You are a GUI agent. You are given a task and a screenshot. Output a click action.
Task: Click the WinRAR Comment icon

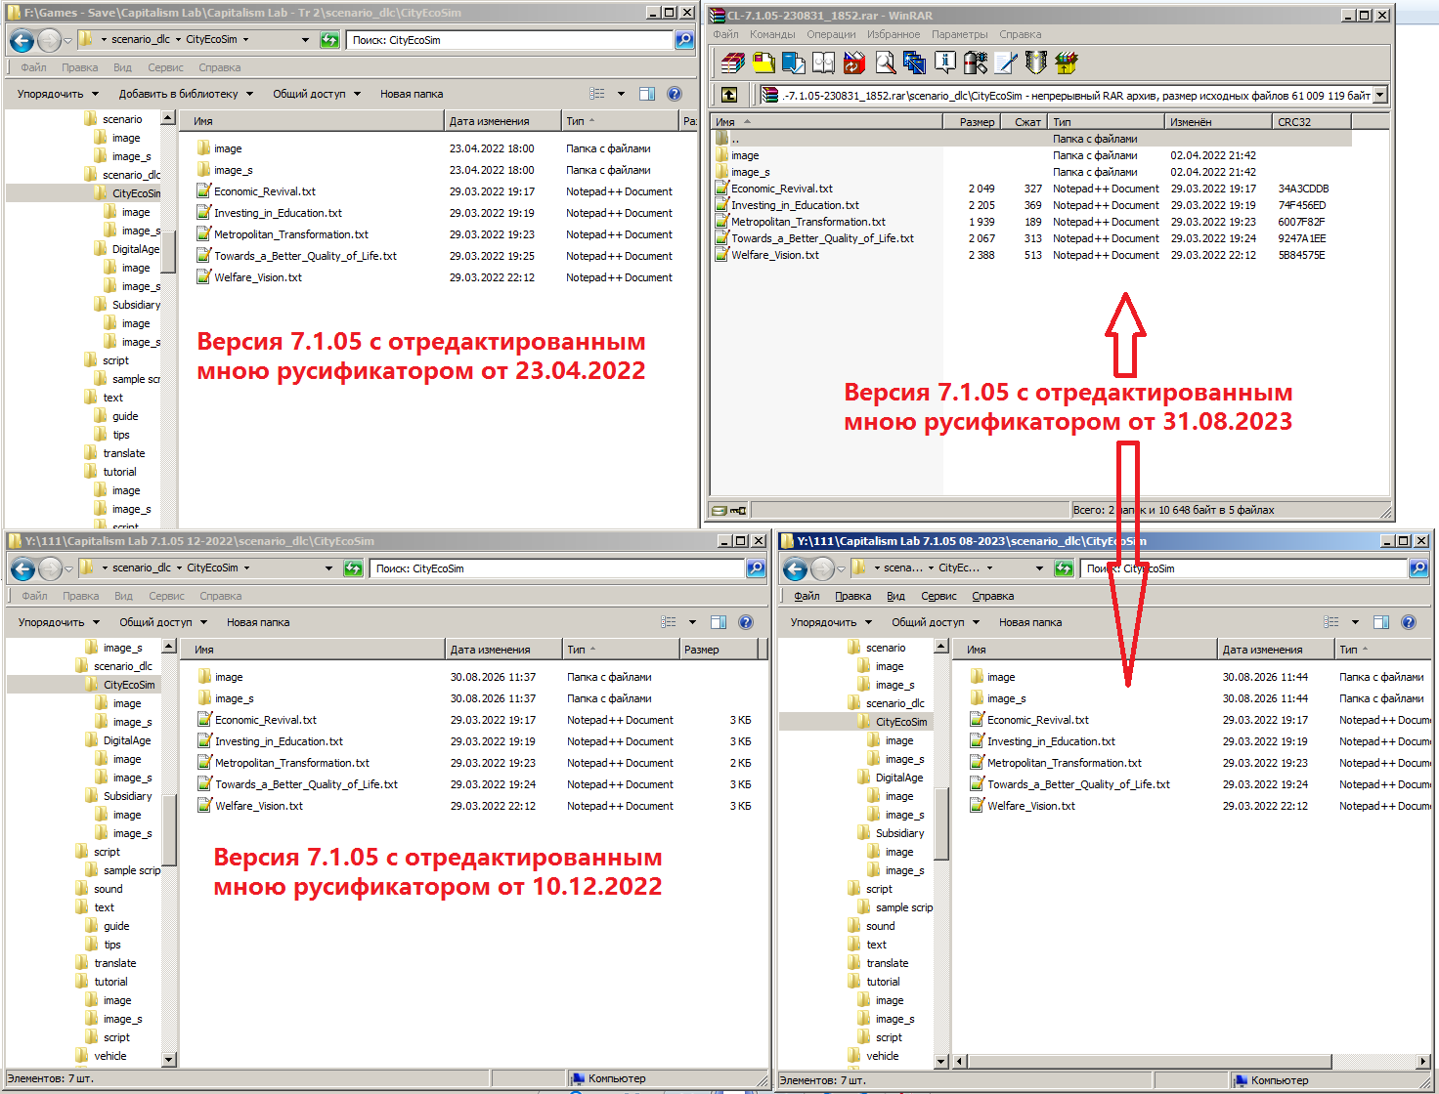click(1006, 63)
